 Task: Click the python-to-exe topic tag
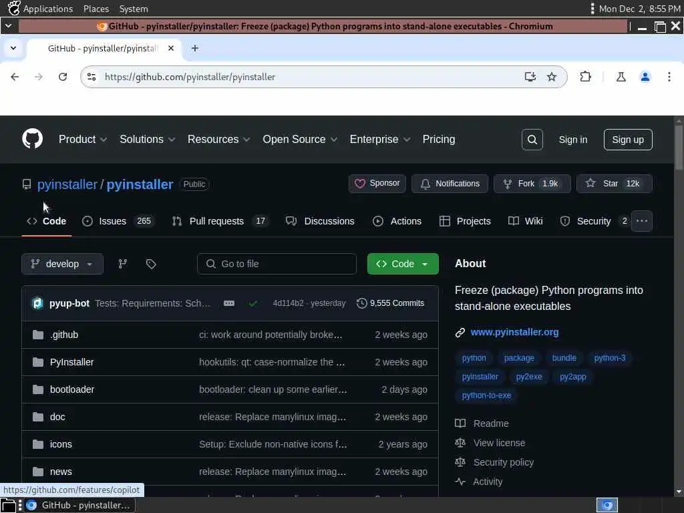(x=486, y=395)
